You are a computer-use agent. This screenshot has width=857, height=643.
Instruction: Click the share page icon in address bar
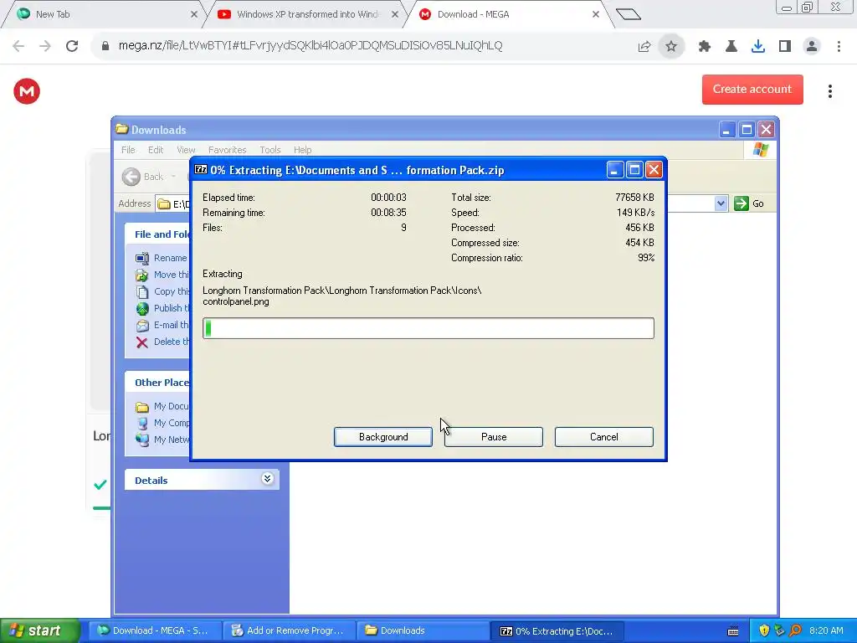pos(644,47)
